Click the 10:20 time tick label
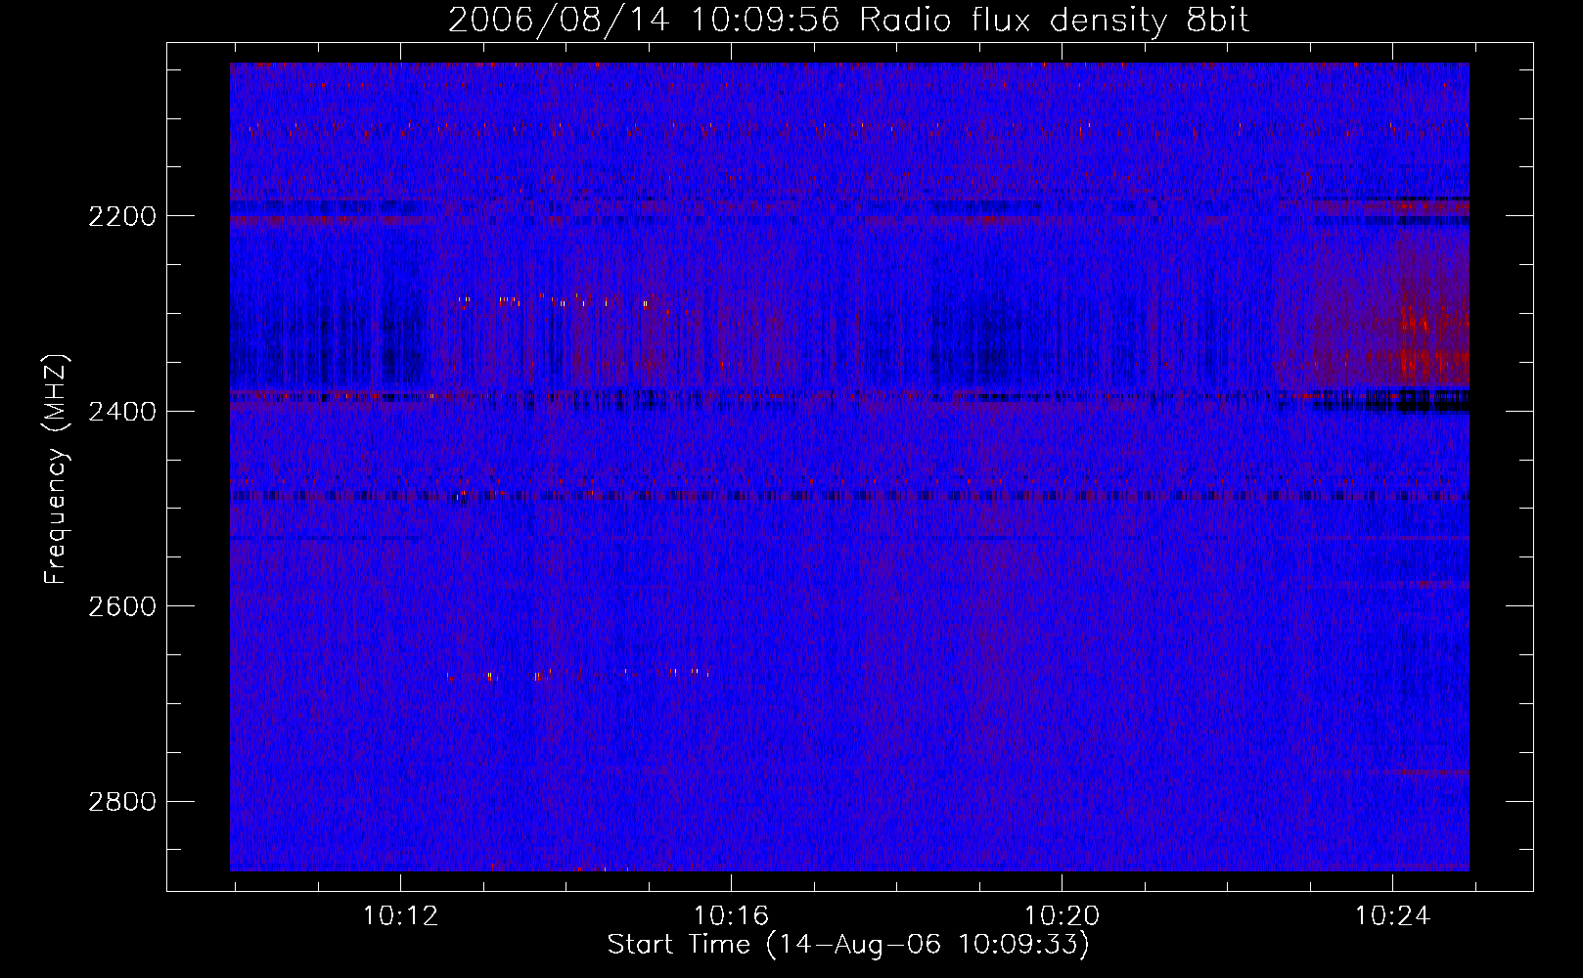The height and width of the screenshot is (978, 1583). click(x=1062, y=916)
